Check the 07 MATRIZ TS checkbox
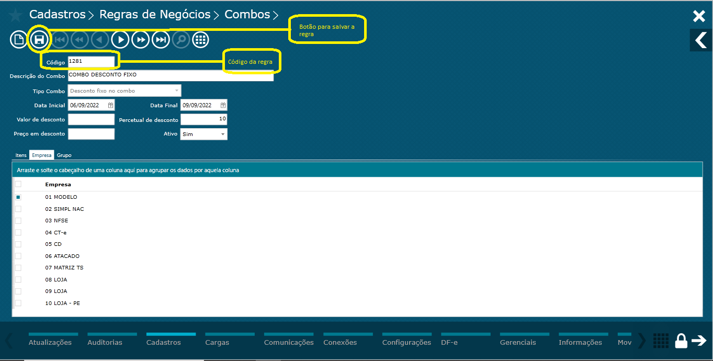This screenshot has width=713, height=361. click(18, 268)
